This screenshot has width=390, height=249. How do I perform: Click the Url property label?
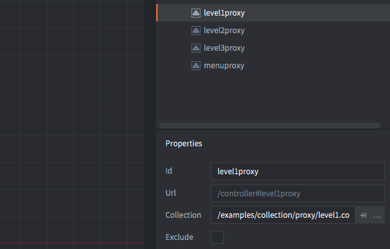click(x=171, y=193)
